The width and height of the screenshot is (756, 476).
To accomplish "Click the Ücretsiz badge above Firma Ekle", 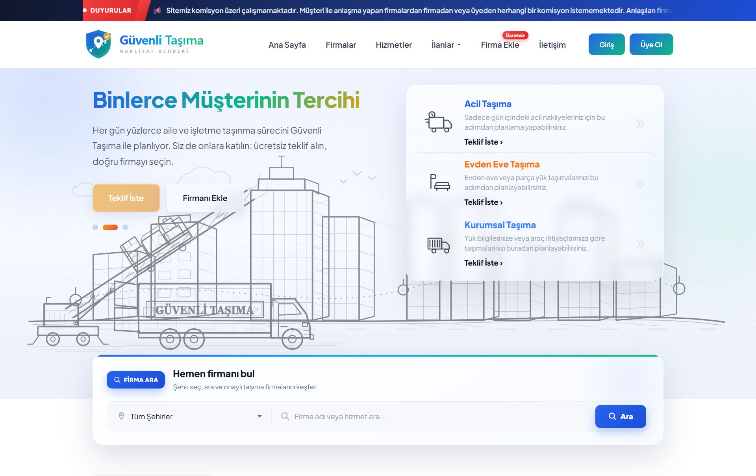I will (x=515, y=35).
